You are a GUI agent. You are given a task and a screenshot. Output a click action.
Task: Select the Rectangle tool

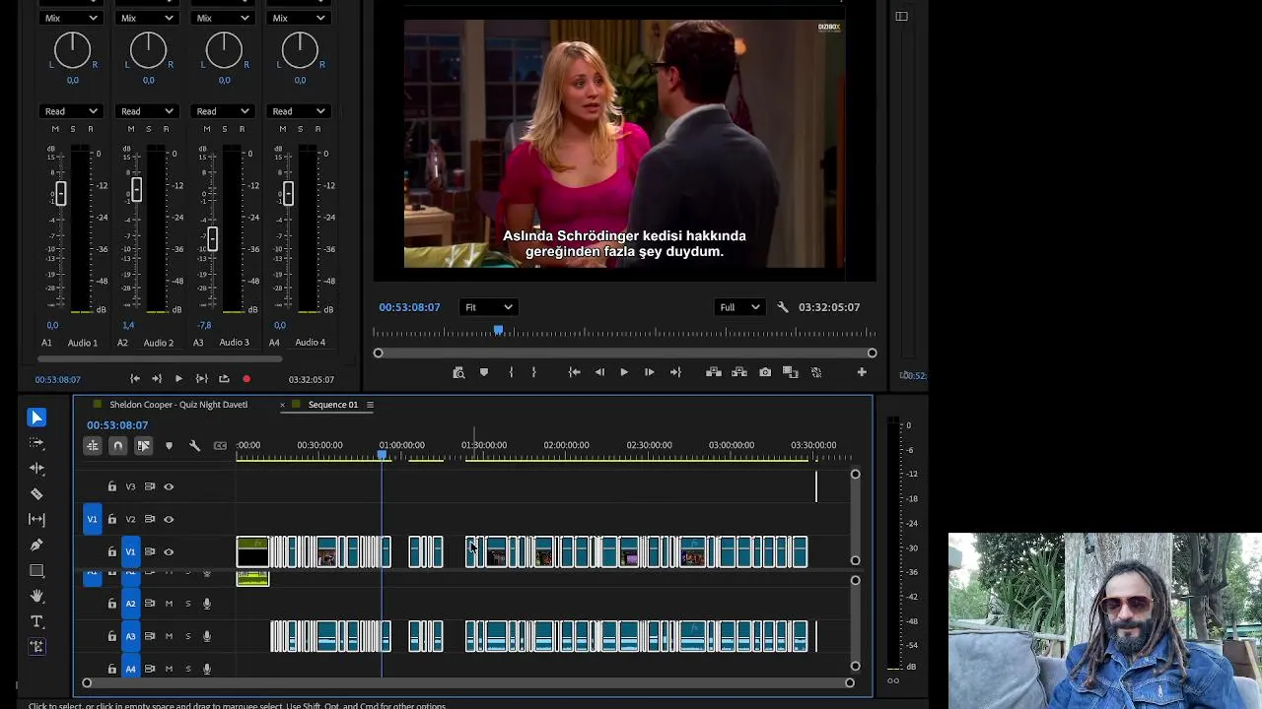(x=36, y=570)
